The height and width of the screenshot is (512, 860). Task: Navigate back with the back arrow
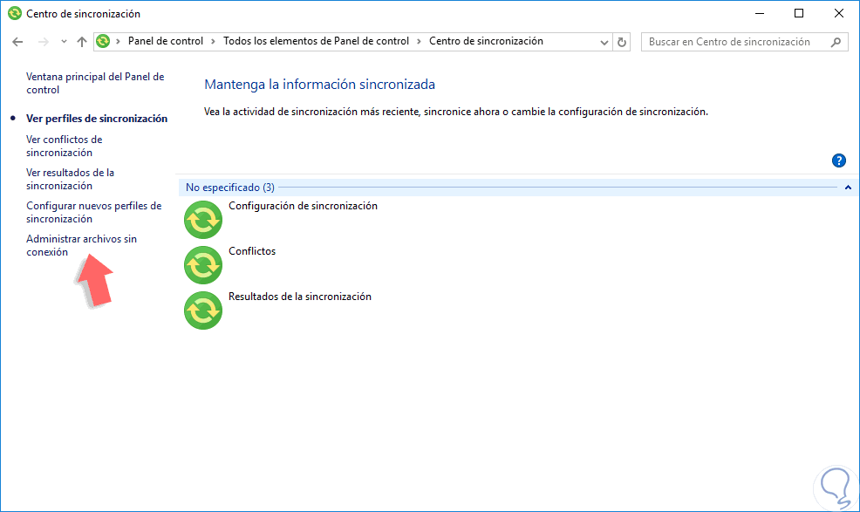pos(17,41)
